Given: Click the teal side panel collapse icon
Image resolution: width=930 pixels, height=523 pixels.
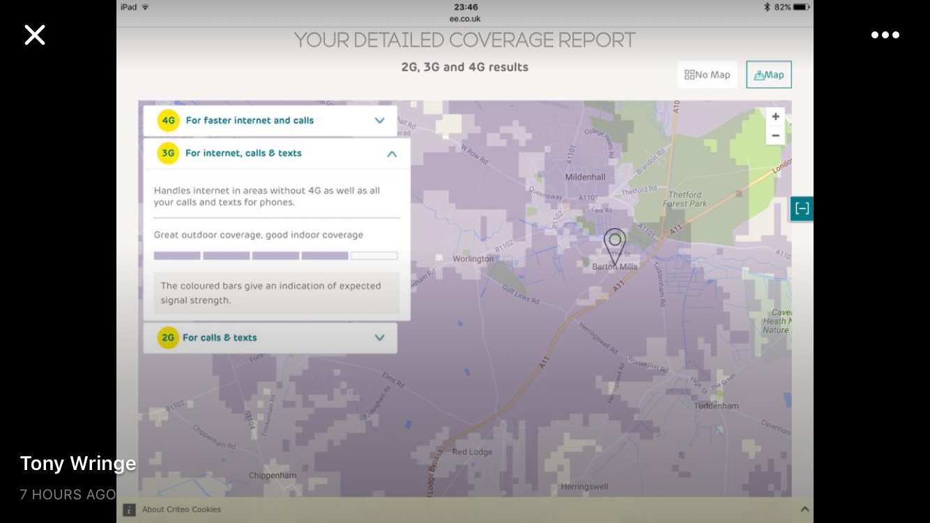Looking at the screenshot, I should pyautogui.click(x=802, y=209).
